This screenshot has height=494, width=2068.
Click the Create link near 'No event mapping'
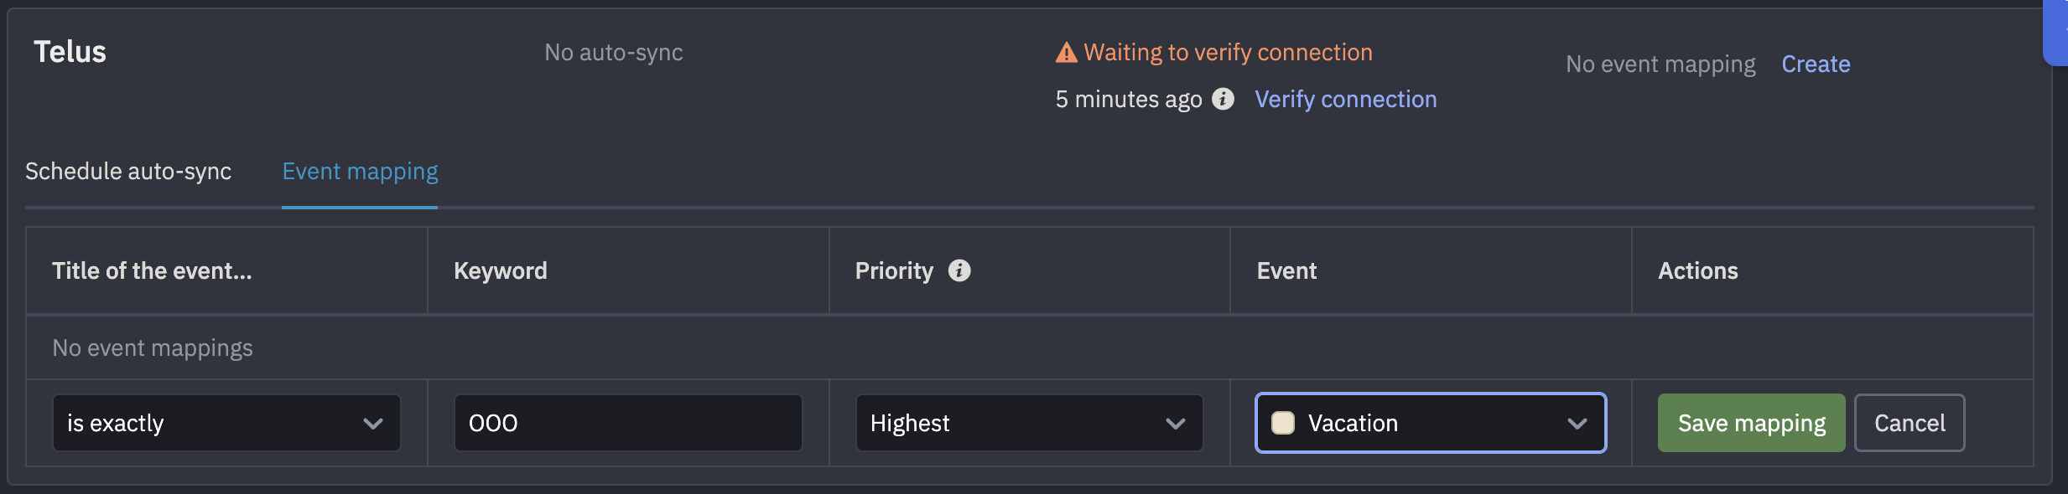tap(1815, 64)
